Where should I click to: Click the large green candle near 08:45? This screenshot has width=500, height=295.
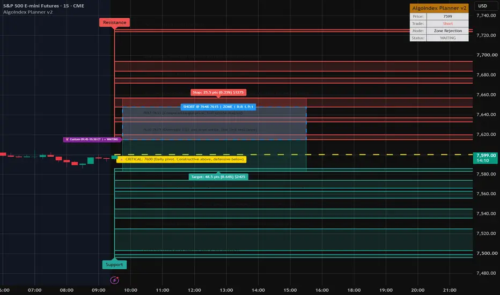tap(91, 160)
